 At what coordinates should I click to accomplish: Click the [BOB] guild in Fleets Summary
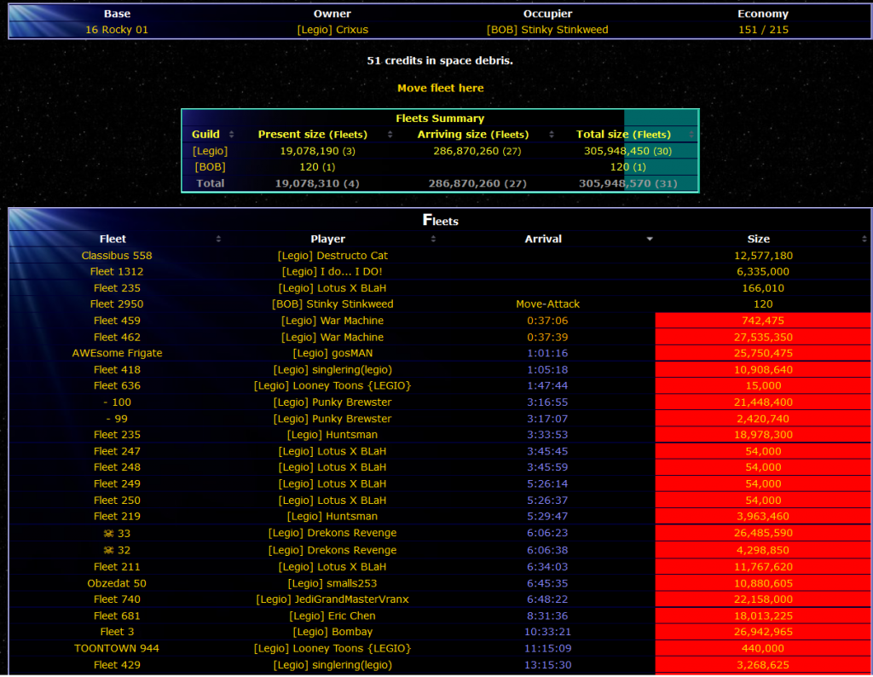[x=210, y=167]
